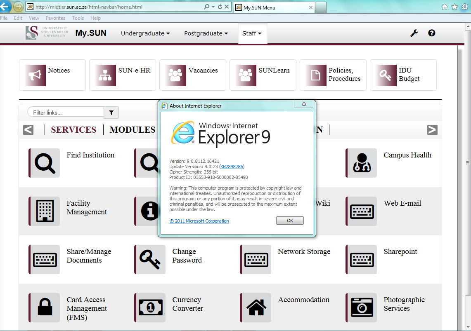Open browser home page icon
This screenshot has width=471, height=331.
pyautogui.click(x=445, y=7)
